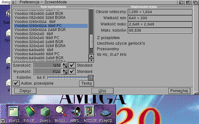Toggle Standard checkbox for Szerokość
The height and width of the screenshot is (124, 199).
[x=72, y=65]
